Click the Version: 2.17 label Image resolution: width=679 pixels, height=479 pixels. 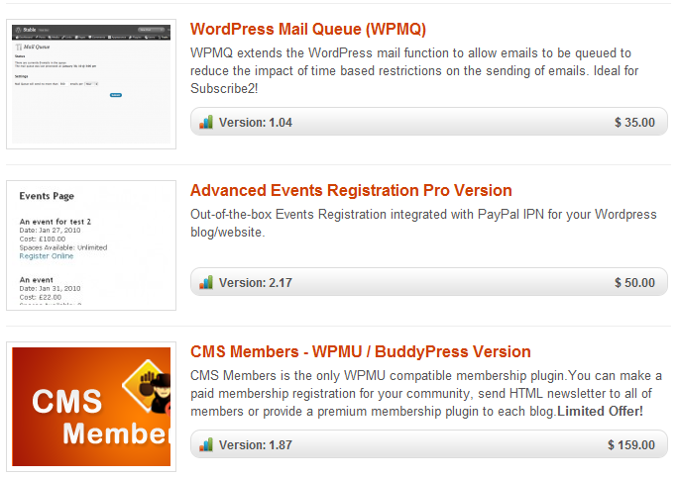[256, 283]
